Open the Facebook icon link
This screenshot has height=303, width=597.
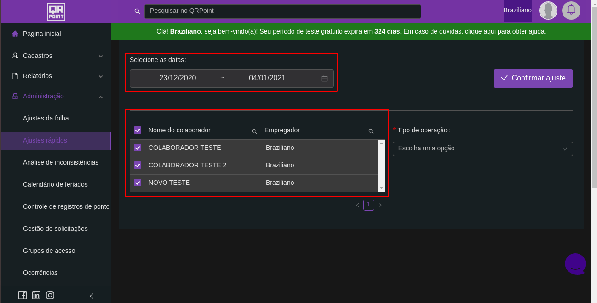point(23,295)
